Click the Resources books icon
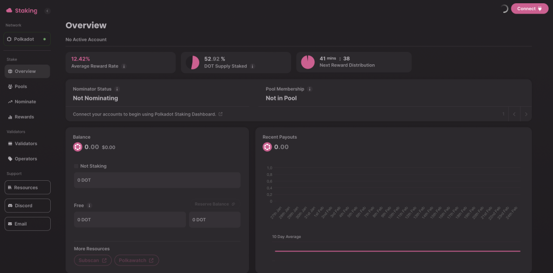This screenshot has height=273, width=553. [10, 187]
